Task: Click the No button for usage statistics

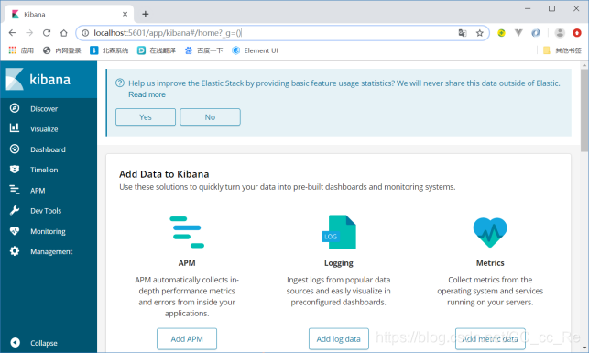Action: 210,117
